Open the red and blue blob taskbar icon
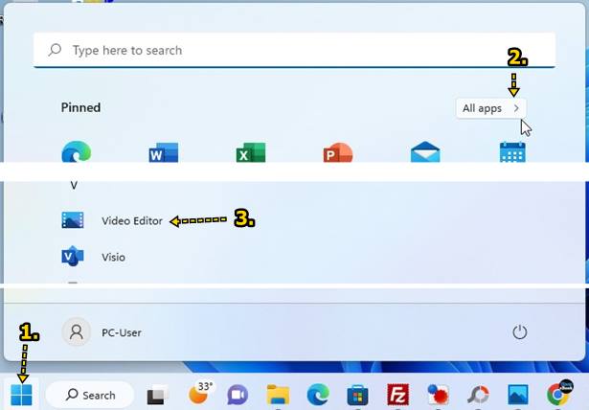 pos(438,395)
